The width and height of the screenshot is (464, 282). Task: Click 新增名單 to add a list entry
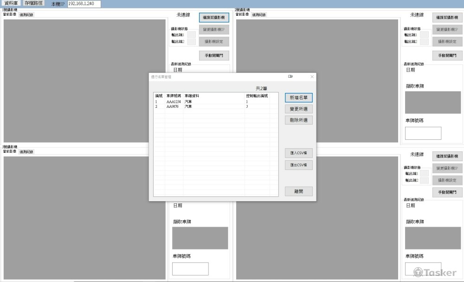coord(298,98)
